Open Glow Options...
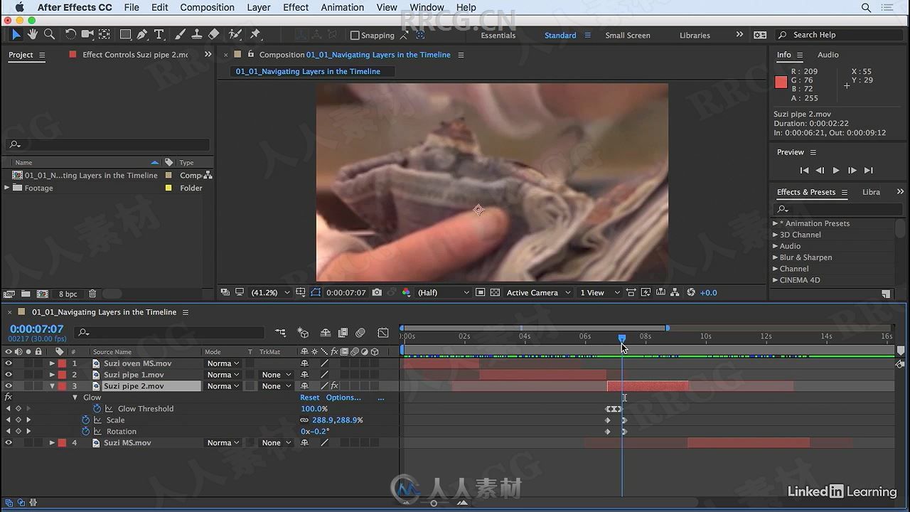 (x=343, y=398)
